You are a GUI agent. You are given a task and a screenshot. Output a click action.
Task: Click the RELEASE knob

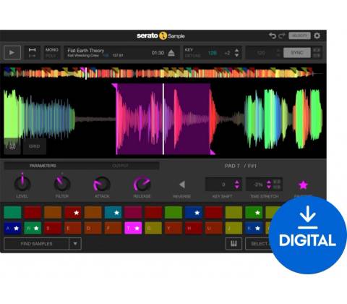142,184
